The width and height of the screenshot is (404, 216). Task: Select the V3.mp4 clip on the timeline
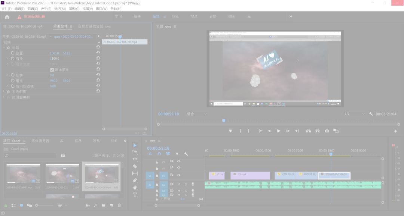pos(250,175)
